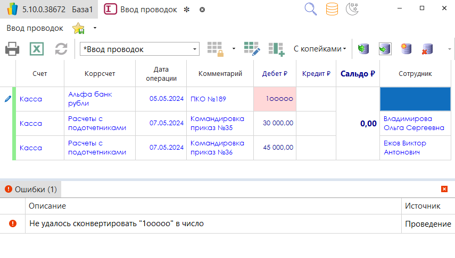Click the "Дебет ₽" column header
Viewport: 455px width, 258px height.
[x=275, y=74]
